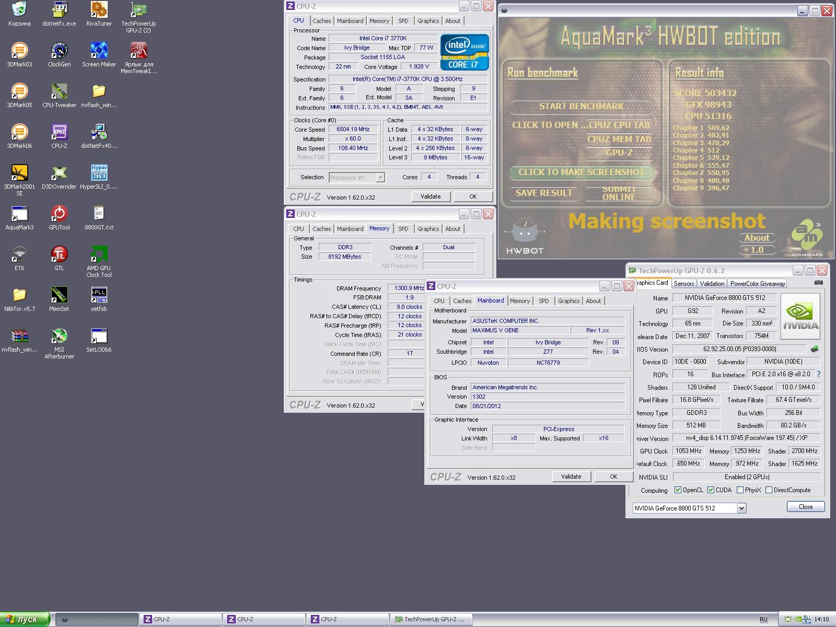Switch to SPD tab in top CPU-Z window

coord(403,21)
